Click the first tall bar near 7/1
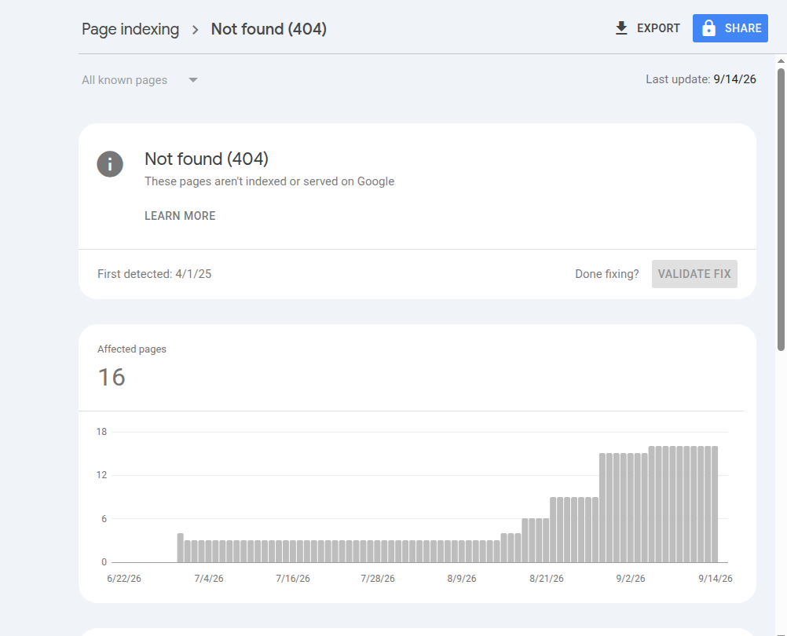 click(180, 548)
